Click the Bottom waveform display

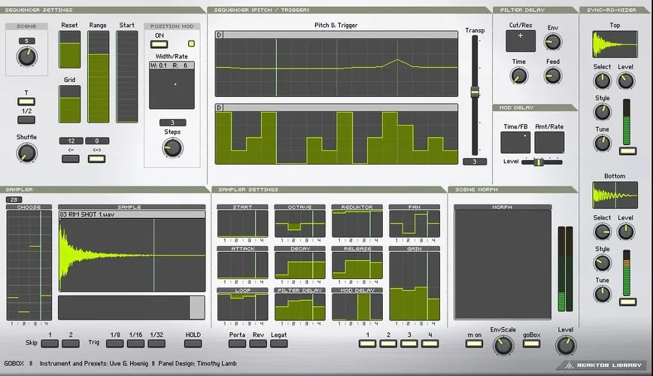point(615,195)
